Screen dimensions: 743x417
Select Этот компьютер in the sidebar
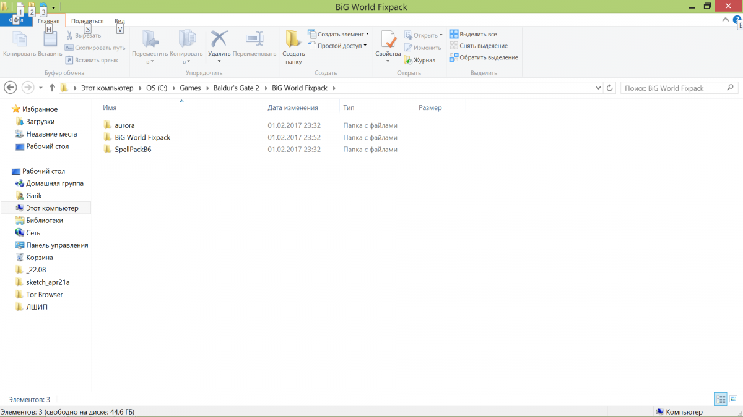[52, 208]
